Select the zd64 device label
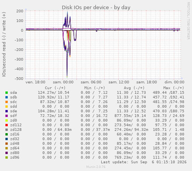The height and width of the screenshot is (171, 192). tap(15, 148)
